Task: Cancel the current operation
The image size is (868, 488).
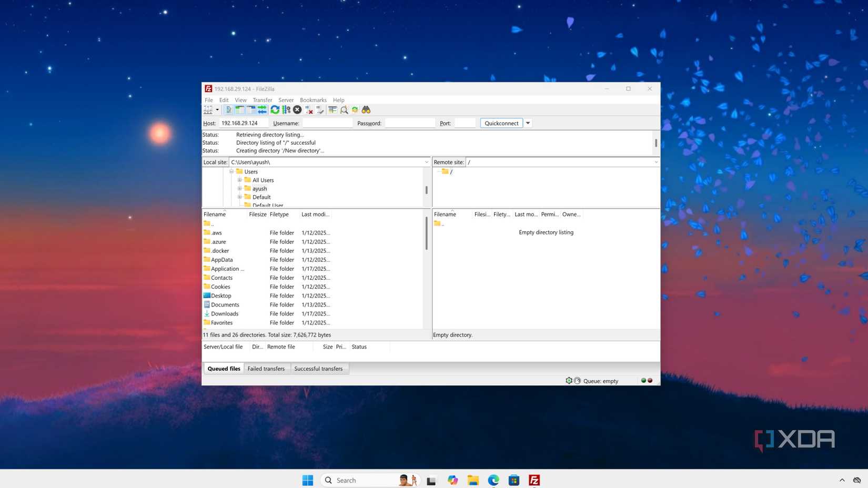Action: coord(297,110)
